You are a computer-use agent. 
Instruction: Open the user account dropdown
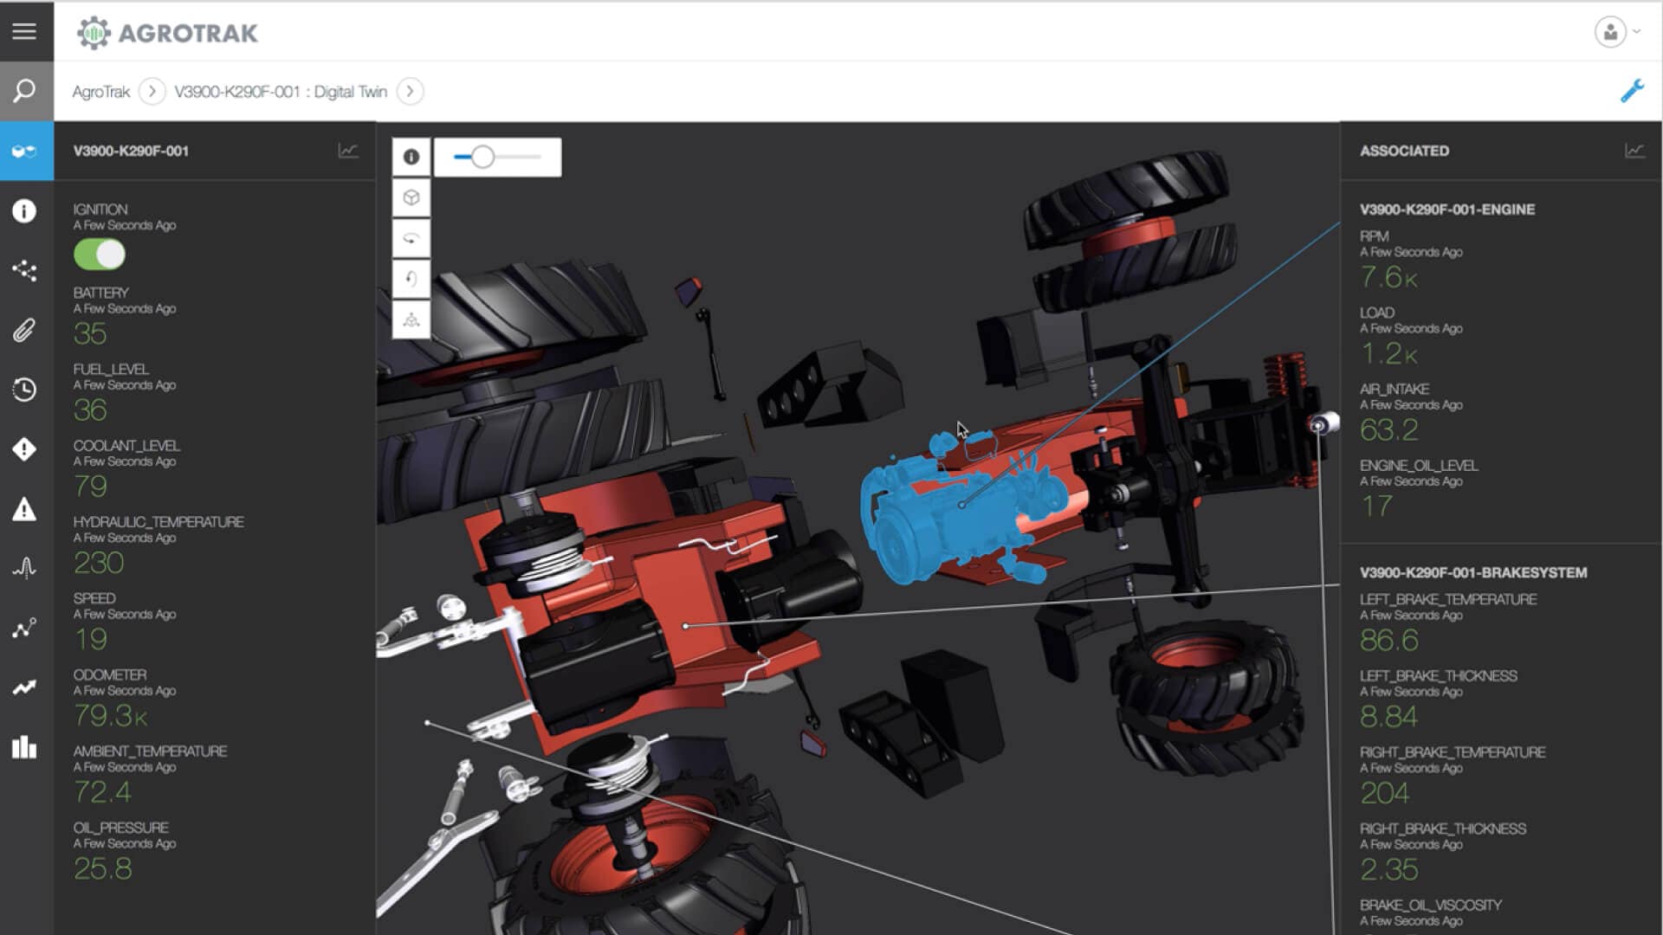pos(1616,32)
